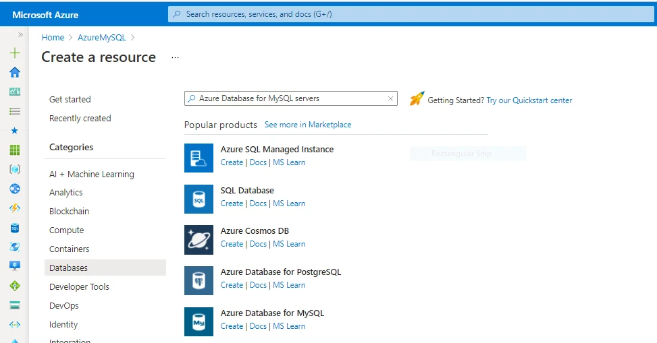The width and height of the screenshot is (657, 343).
Task: Click the SQL Database product icon
Action: pos(199,199)
